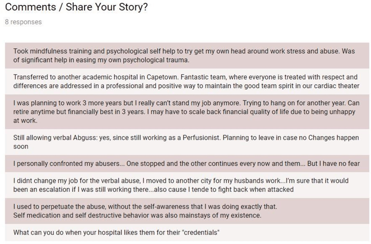Screen dimensions: 371x244
Task: Click the response about retiring in 3 years
Action: click(185, 112)
